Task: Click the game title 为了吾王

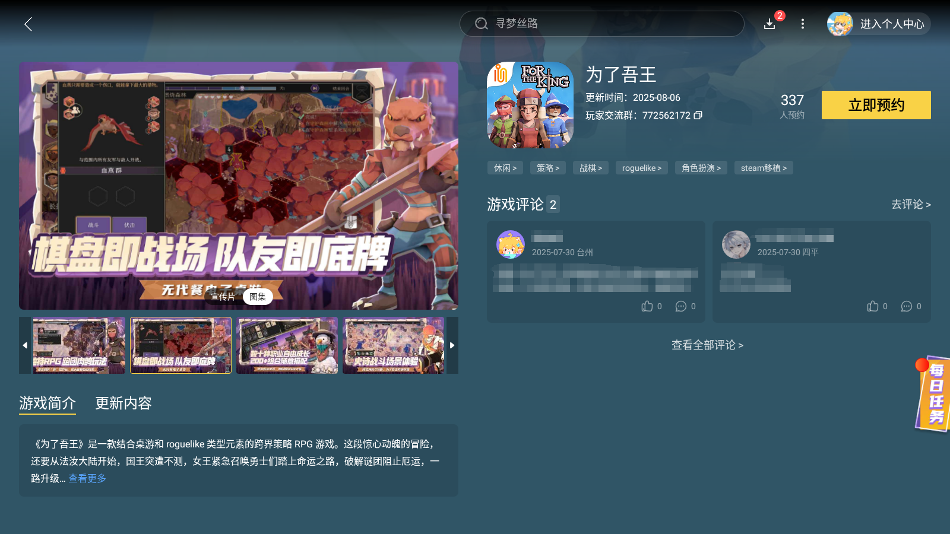Action: [621, 75]
